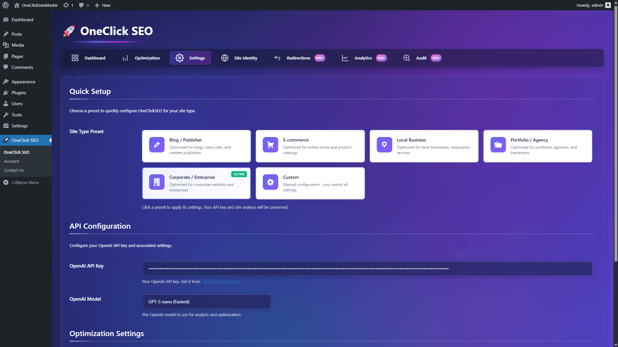Select the Optimization bar-chart icon
The height and width of the screenshot is (347, 618).
(125, 58)
